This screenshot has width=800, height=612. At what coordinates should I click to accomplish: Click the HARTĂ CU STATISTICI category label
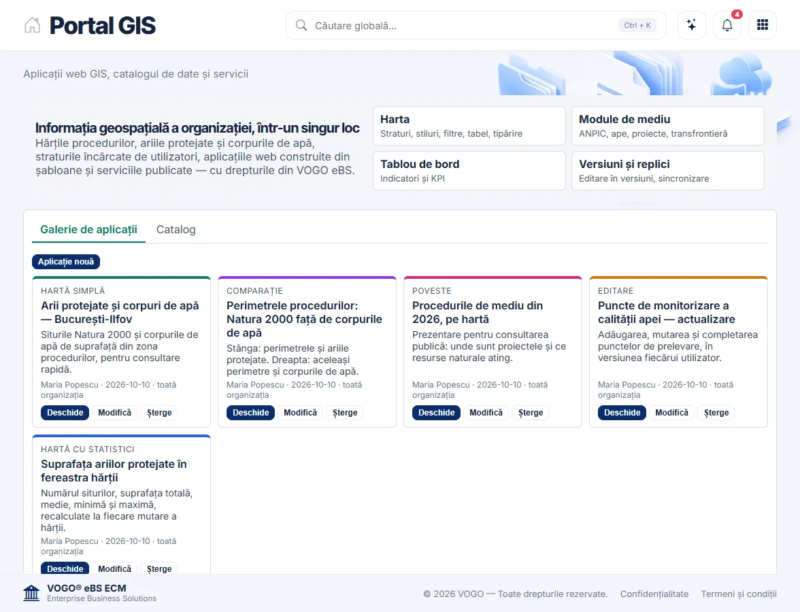coord(88,449)
